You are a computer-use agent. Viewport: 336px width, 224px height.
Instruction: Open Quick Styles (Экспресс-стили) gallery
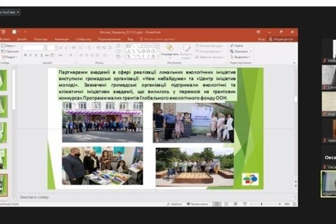pos(186,49)
